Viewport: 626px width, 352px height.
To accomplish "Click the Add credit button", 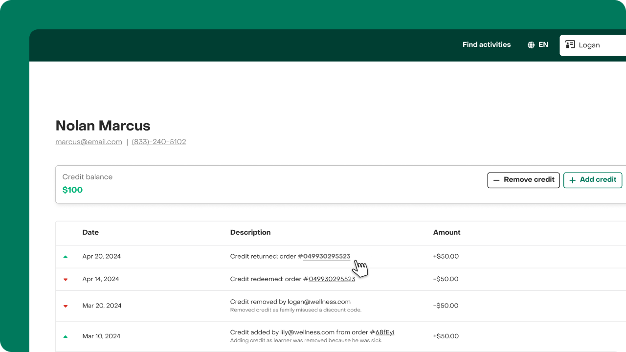I will click(593, 180).
